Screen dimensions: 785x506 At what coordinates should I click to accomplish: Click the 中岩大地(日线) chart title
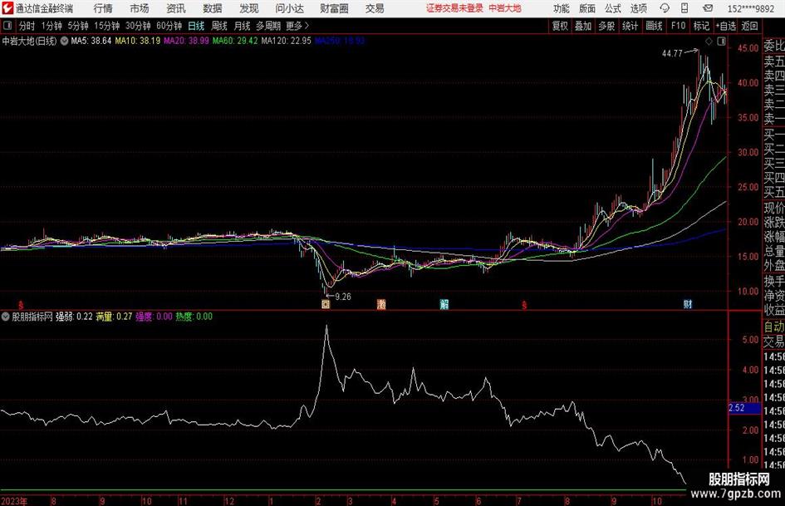pyautogui.click(x=29, y=41)
